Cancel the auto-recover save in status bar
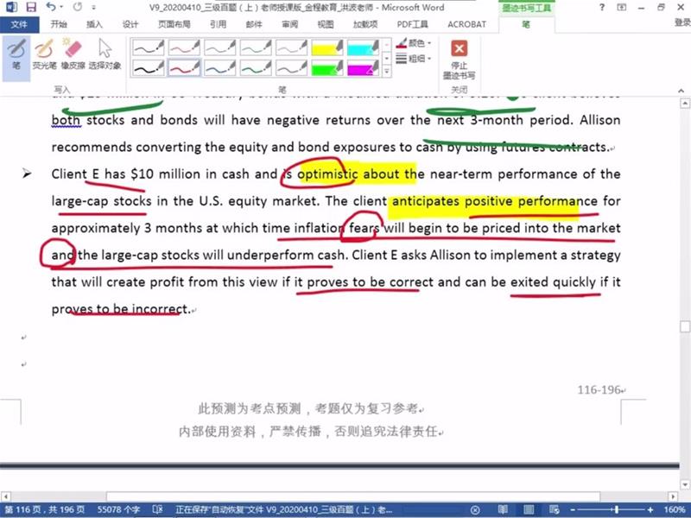The image size is (691, 518). click(475, 510)
